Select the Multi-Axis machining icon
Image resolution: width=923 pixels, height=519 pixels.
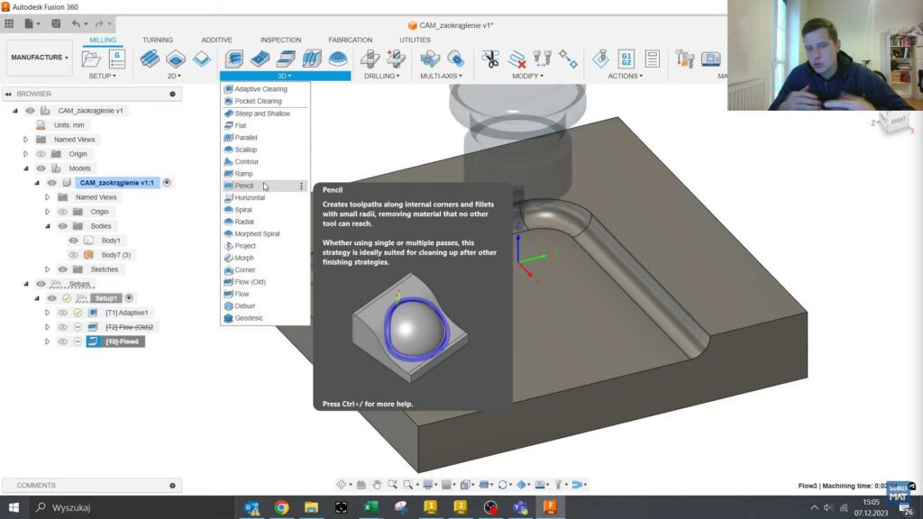430,58
